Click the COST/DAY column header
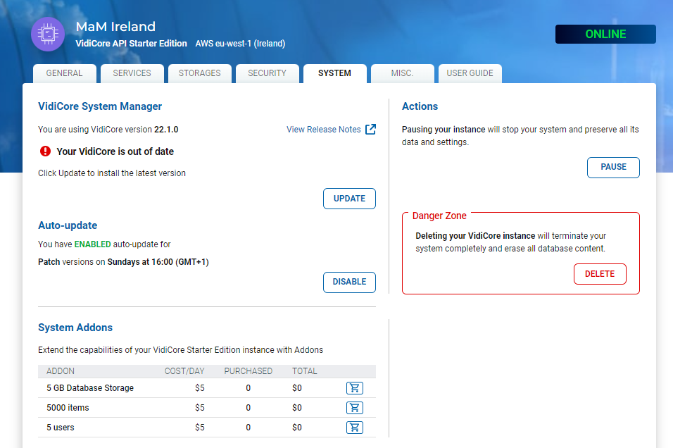The image size is (673, 448). (x=184, y=371)
